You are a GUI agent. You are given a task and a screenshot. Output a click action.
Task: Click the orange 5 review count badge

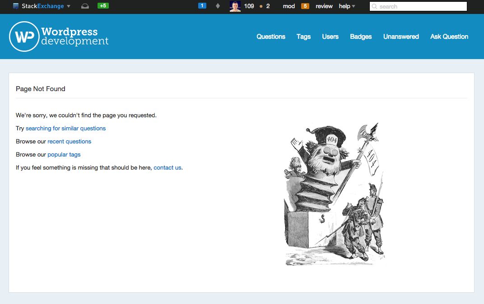[305, 6]
